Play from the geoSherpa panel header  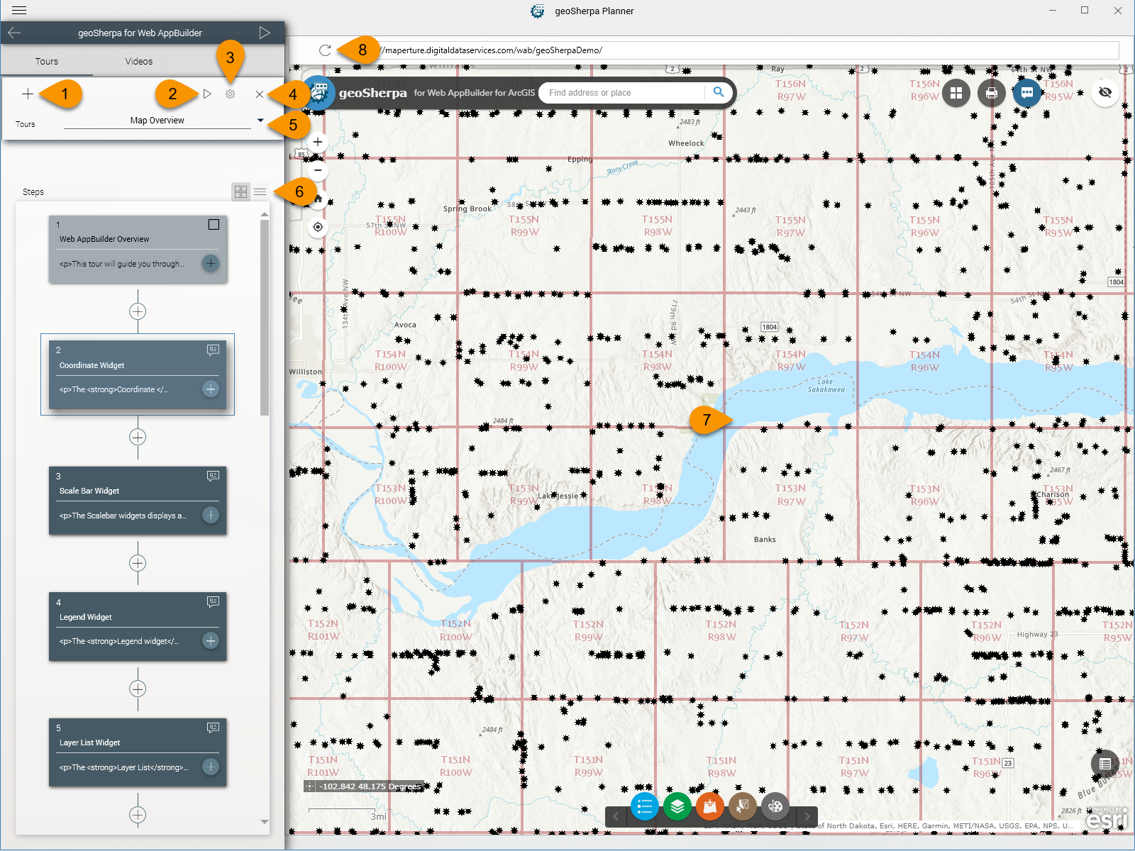[x=265, y=33]
